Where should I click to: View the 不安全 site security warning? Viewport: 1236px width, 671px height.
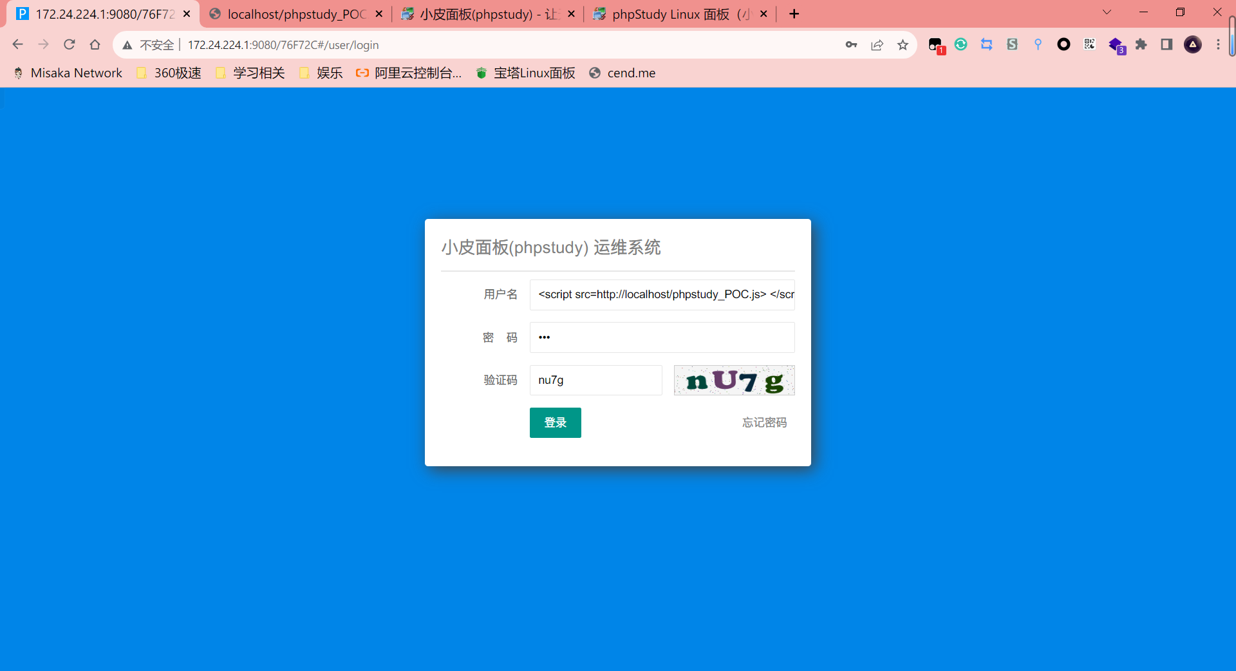coord(148,45)
